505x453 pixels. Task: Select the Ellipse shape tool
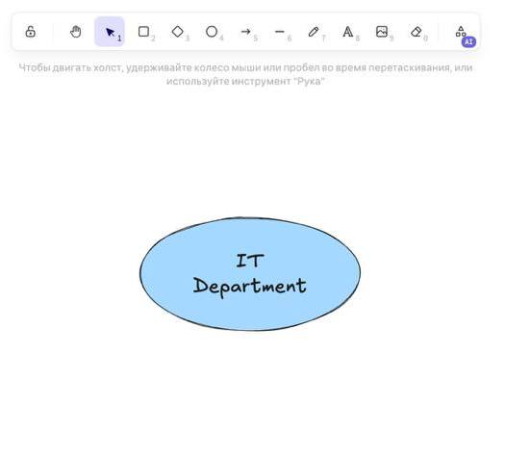[x=212, y=32]
